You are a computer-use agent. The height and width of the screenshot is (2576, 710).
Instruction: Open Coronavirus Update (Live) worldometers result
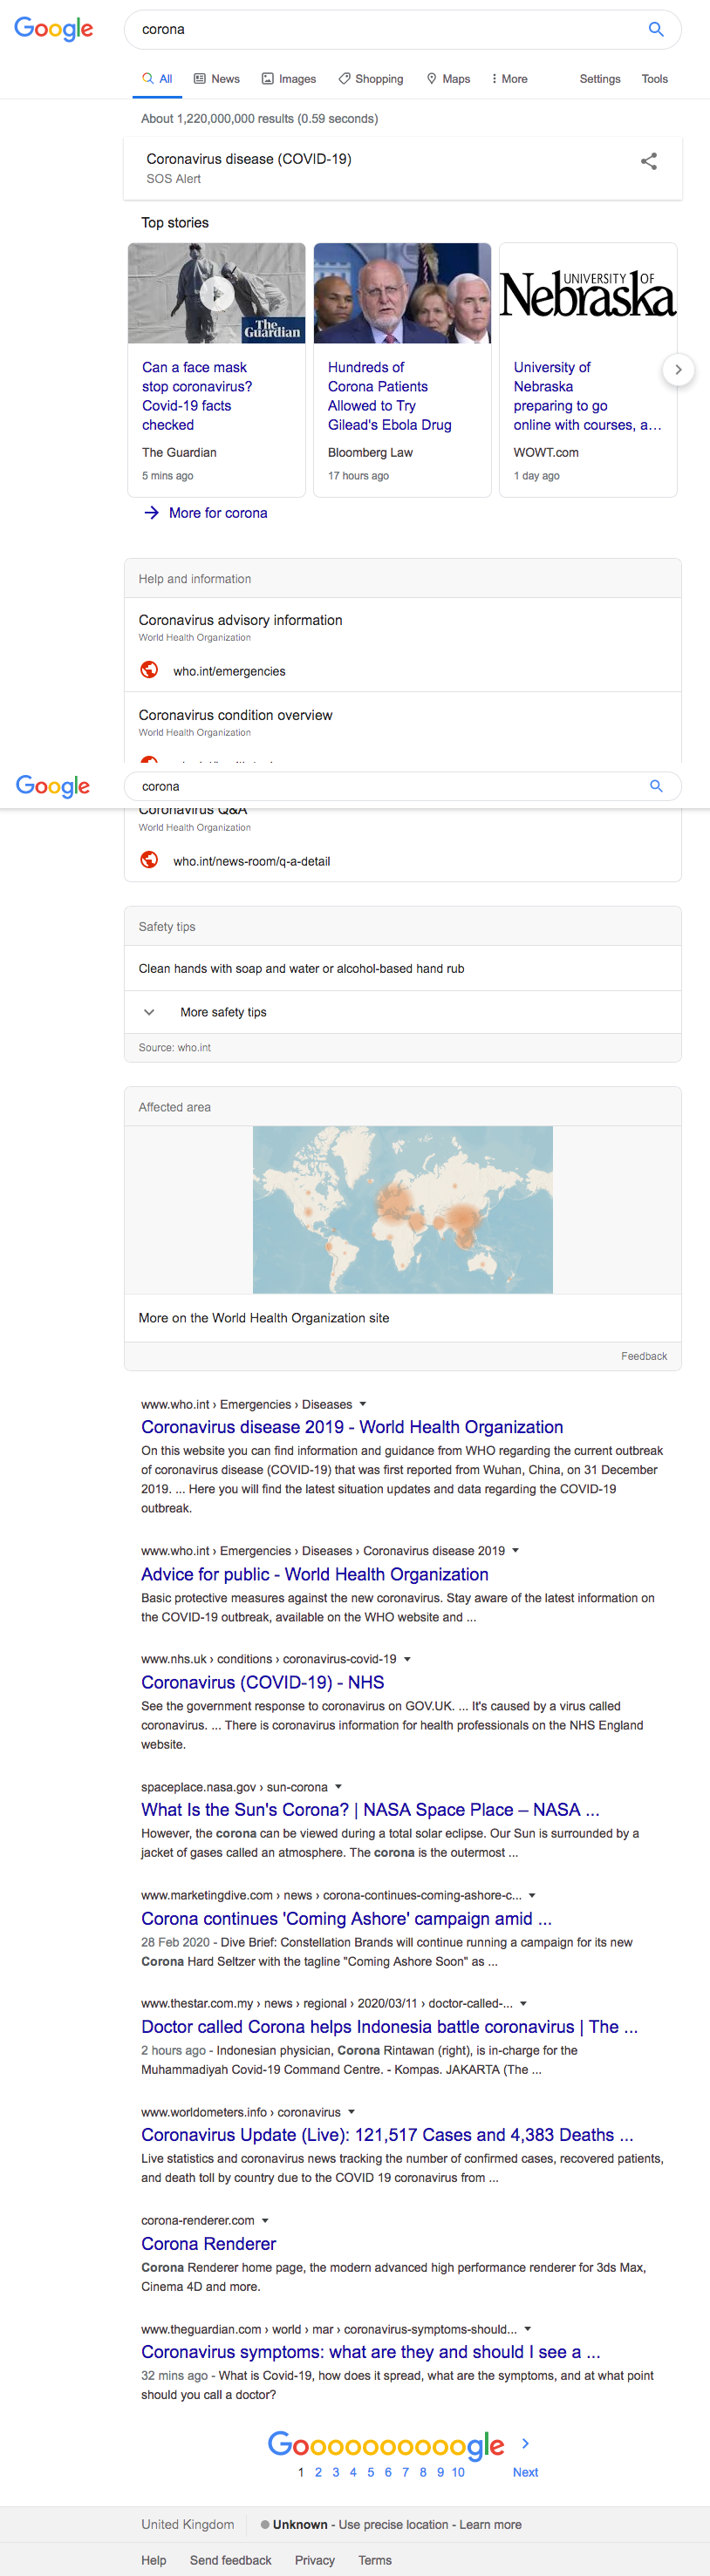tap(387, 2135)
